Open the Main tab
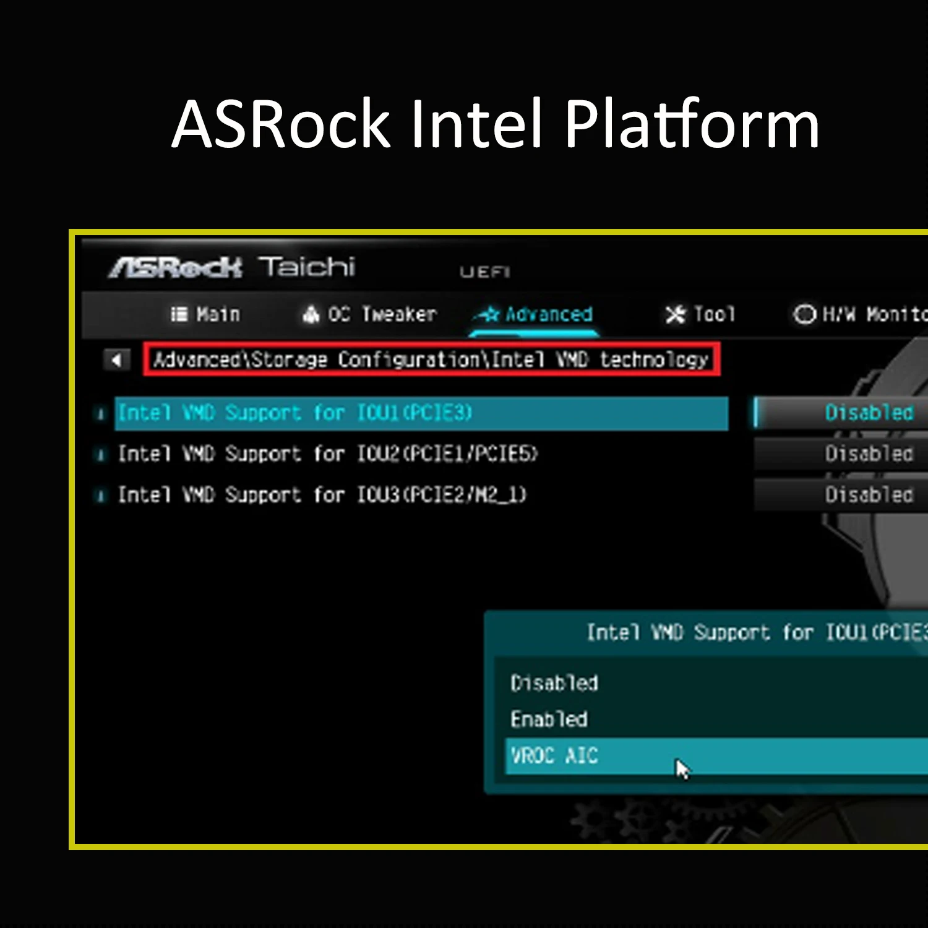928x928 pixels. [205, 314]
